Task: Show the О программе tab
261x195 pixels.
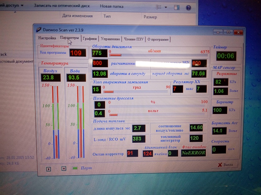Action: coord(158,39)
